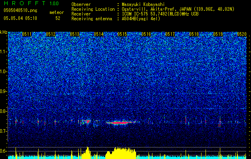
Task: Click the HROFFT 1.0.0 title text
Action: click(31, 3)
